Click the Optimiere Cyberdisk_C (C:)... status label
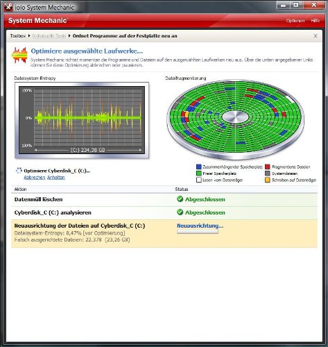Viewport: 328px width, 347px height. 57,171
